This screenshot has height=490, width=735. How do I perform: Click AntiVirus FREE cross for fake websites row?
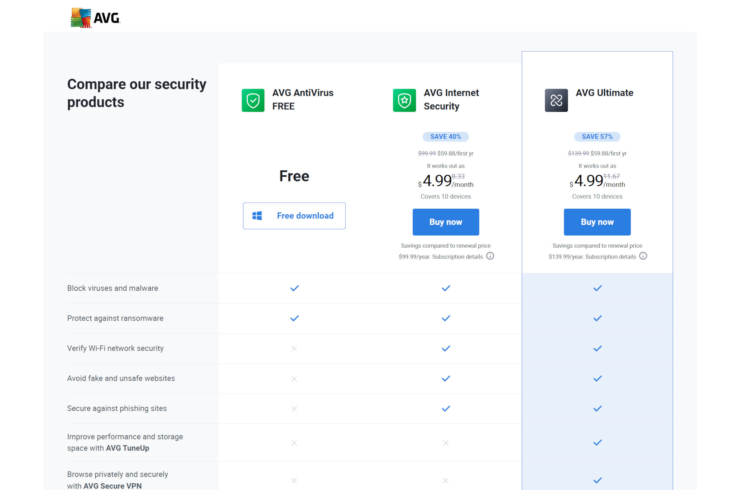(294, 379)
